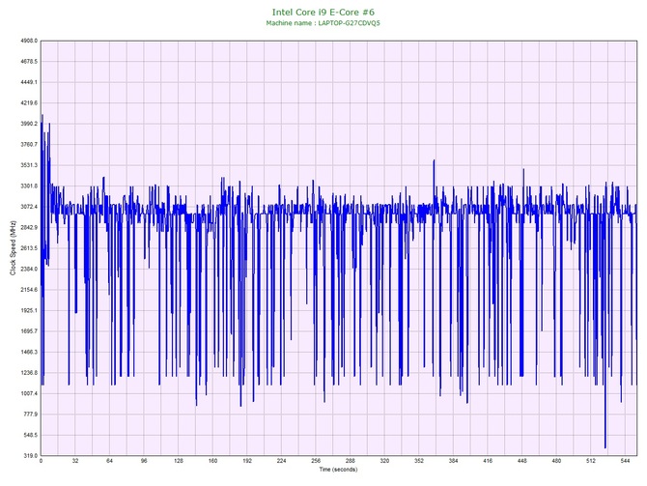Click the 384 seconds x-axis tick label
The height and width of the screenshot is (486, 647).
click(x=454, y=461)
